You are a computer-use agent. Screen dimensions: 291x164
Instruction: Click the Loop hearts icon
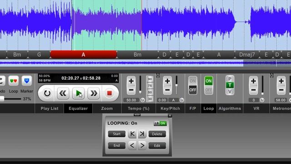[x=14, y=81]
